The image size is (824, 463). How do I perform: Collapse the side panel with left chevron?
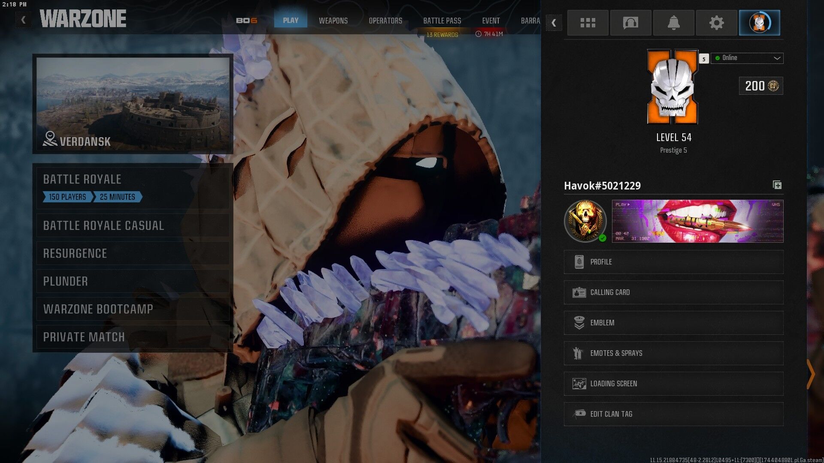554,23
